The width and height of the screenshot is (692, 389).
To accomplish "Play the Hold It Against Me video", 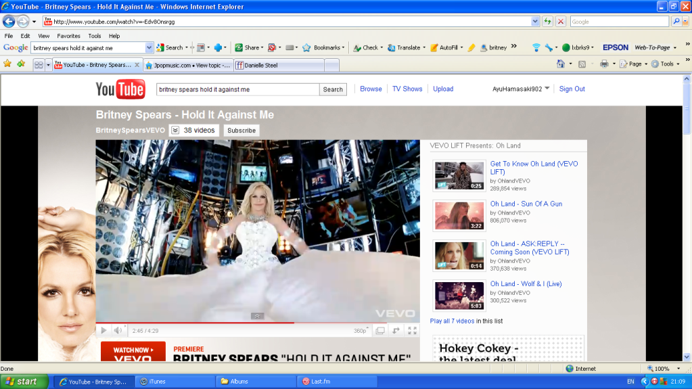I will point(103,330).
